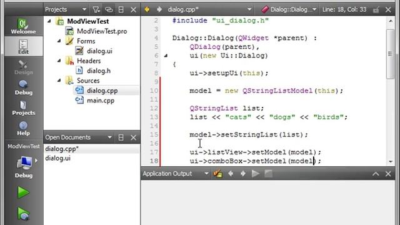This screenshot has width=400, height=225.
Task: Open the ModViewTest Debug target selector
Action: point(24,161)
